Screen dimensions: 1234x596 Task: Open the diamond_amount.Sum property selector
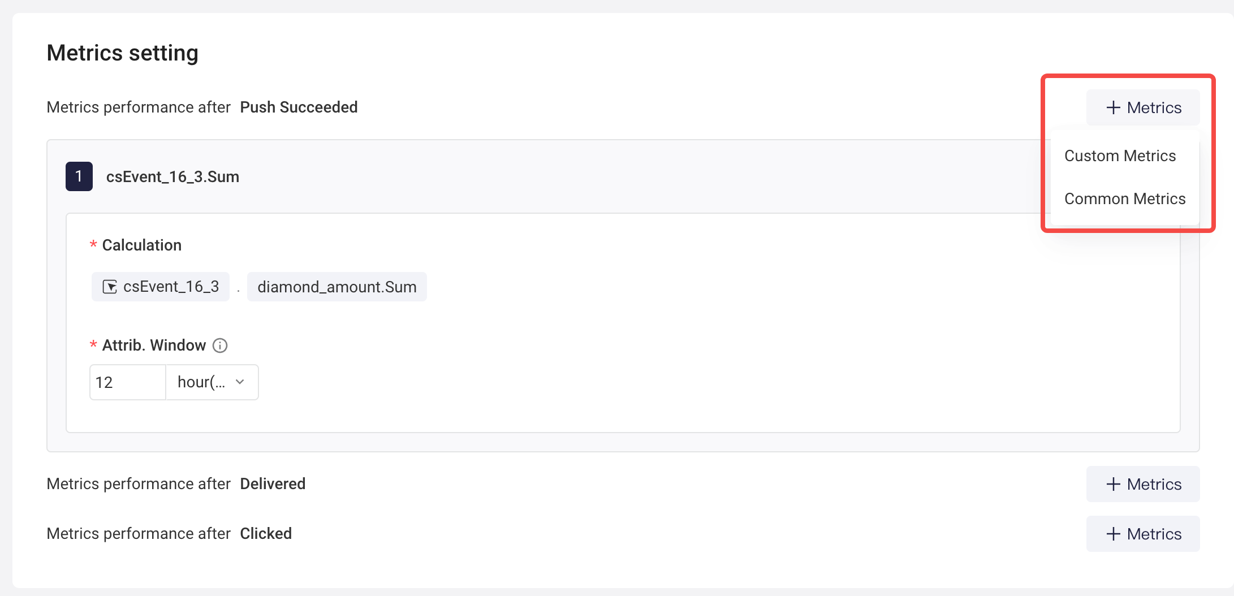[x=336, y=287]
